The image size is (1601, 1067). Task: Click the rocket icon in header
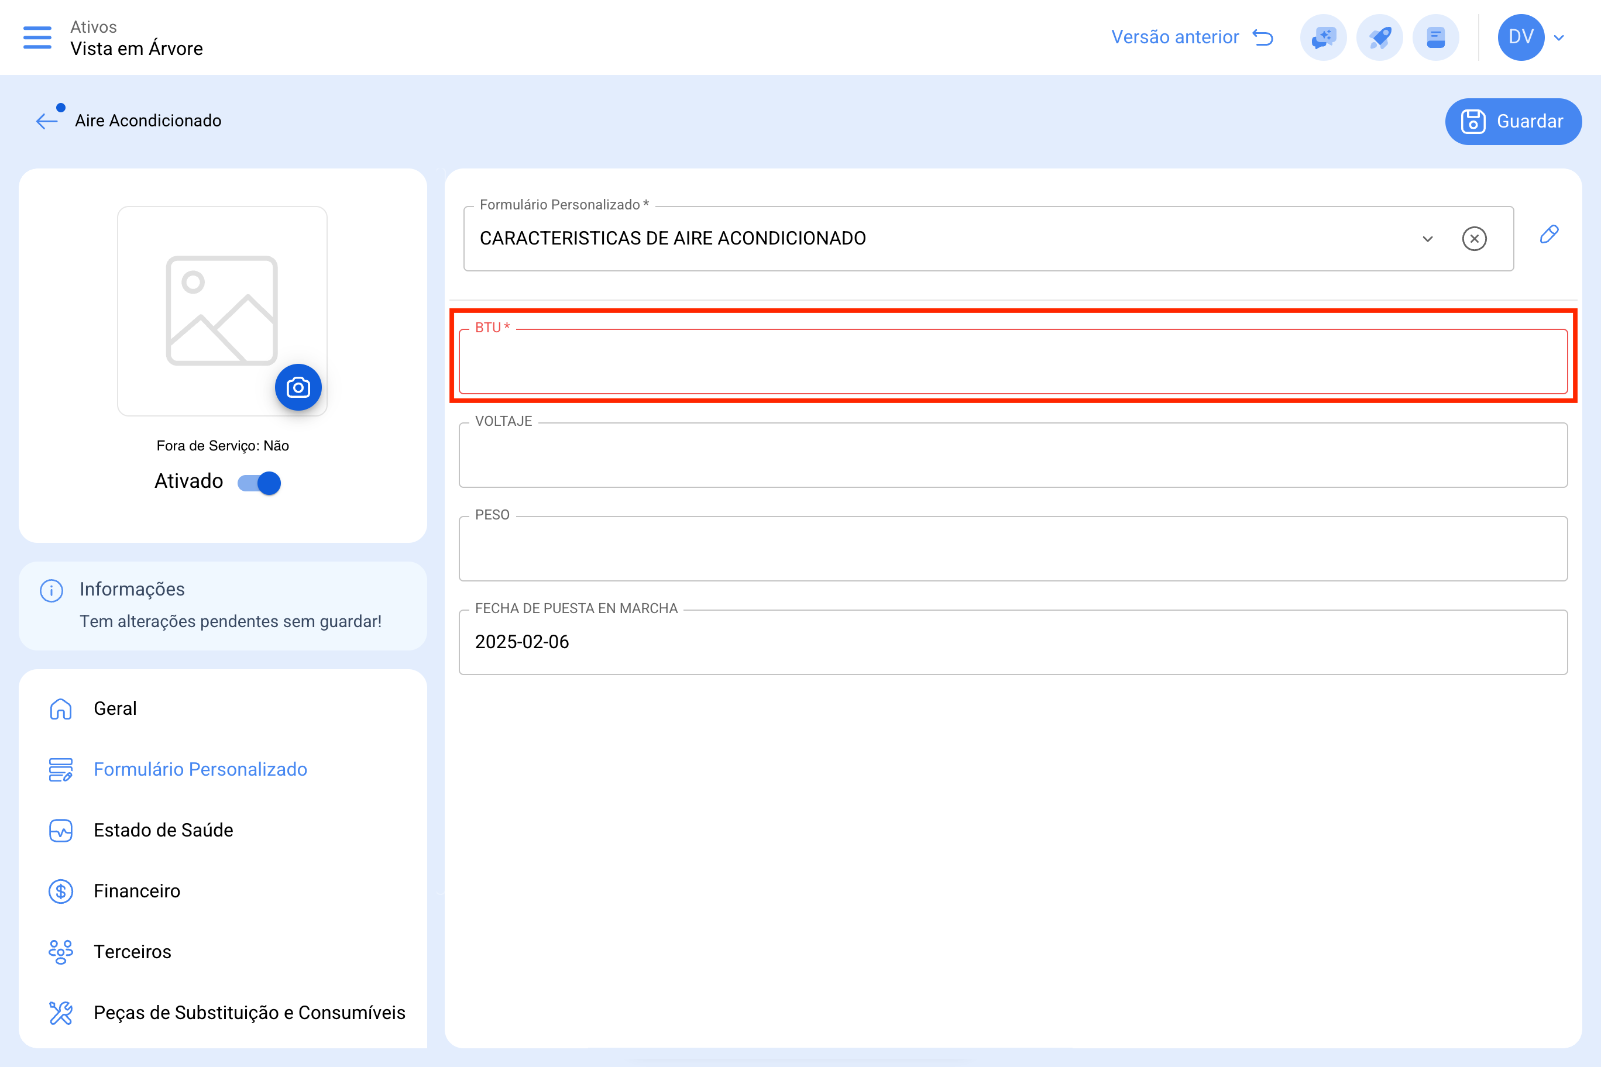coord(1379,37)
